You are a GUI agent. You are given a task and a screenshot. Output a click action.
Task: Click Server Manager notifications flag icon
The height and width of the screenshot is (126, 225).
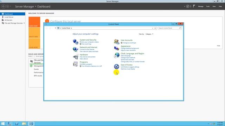coord(194,6)
